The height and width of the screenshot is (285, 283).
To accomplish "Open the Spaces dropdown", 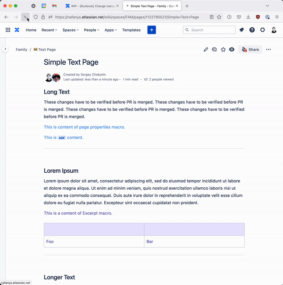I will (70, 30).
